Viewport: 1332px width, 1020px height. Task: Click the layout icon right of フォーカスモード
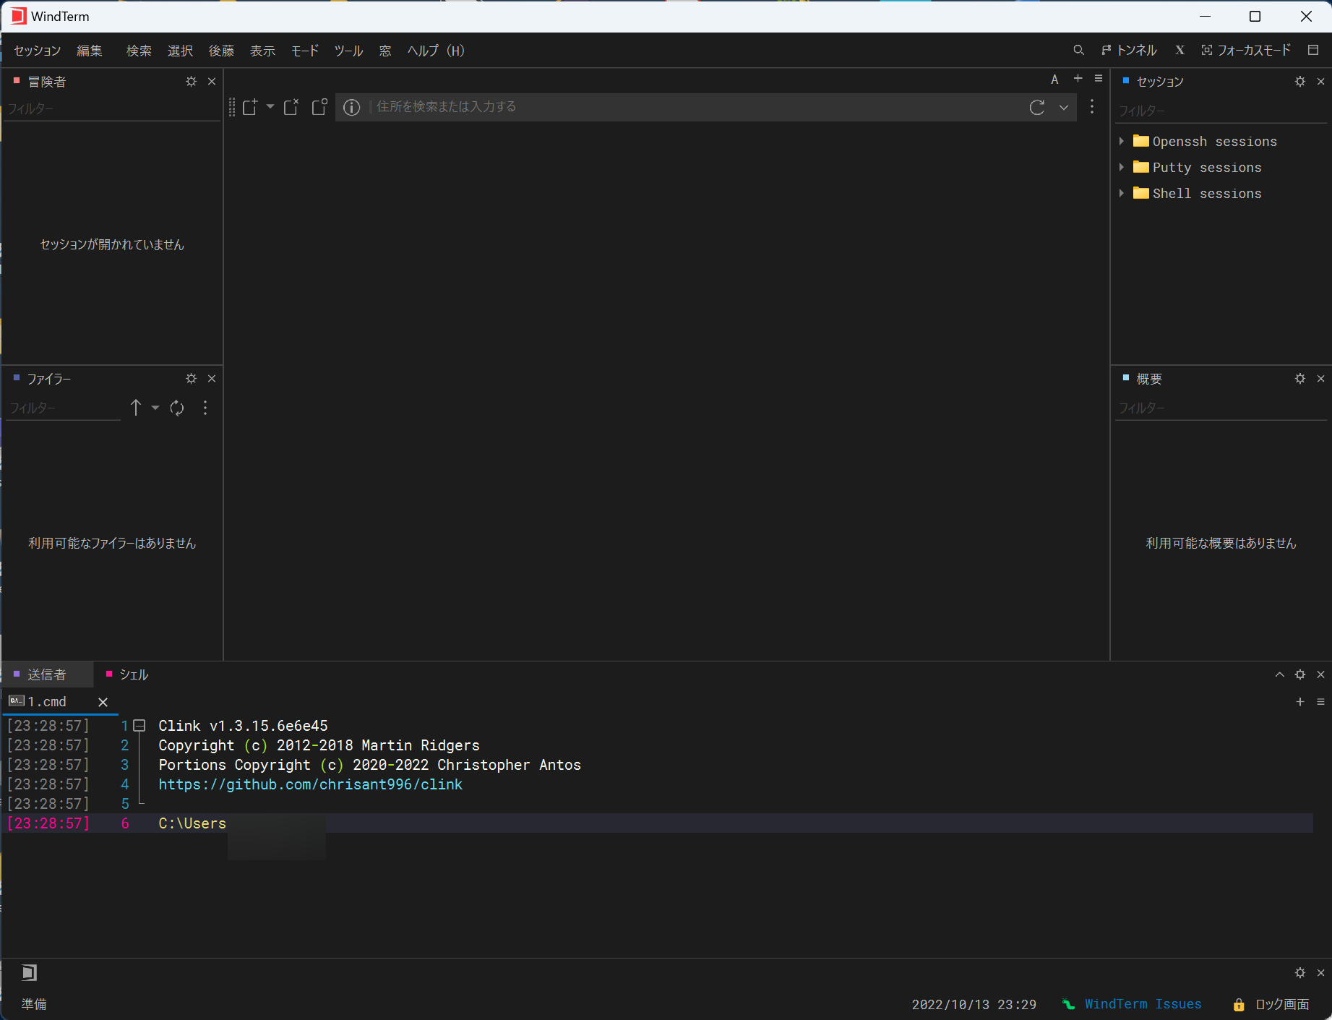tap(1313, 50)
